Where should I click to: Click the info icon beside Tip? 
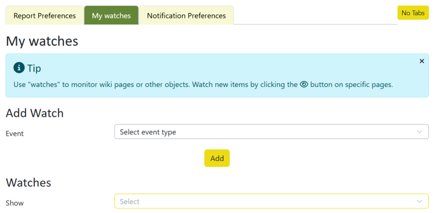(19, 68)
